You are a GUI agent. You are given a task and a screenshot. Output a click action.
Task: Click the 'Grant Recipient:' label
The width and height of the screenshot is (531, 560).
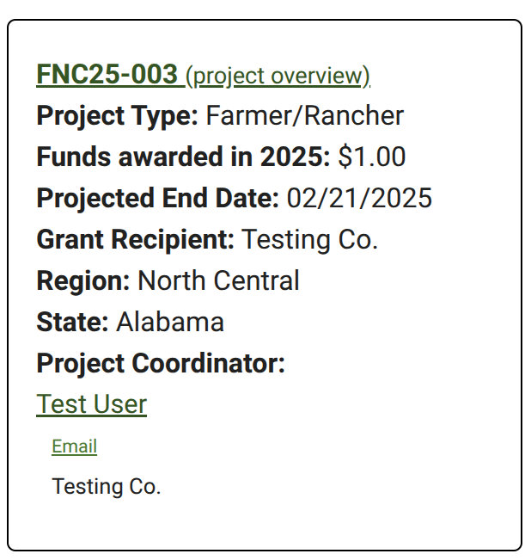pos(135,240)
